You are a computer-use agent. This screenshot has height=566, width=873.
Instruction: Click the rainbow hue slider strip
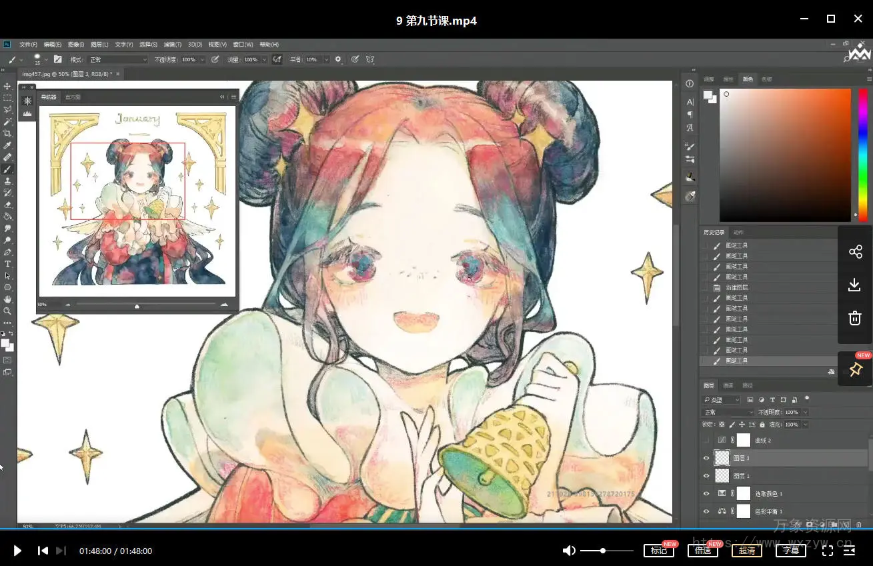pos(862,153)
